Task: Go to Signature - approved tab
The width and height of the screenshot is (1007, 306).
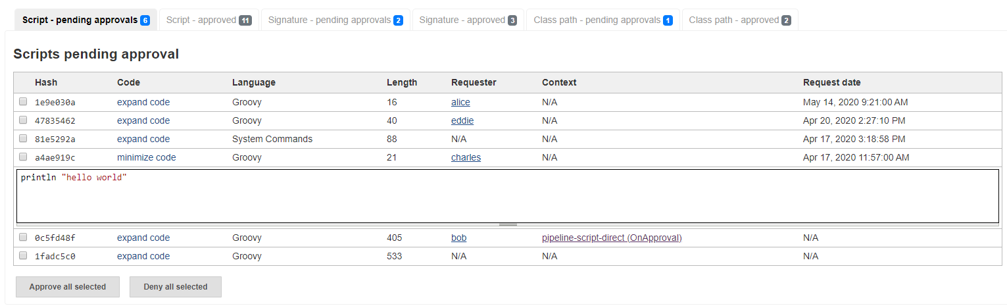Action: 468,20
